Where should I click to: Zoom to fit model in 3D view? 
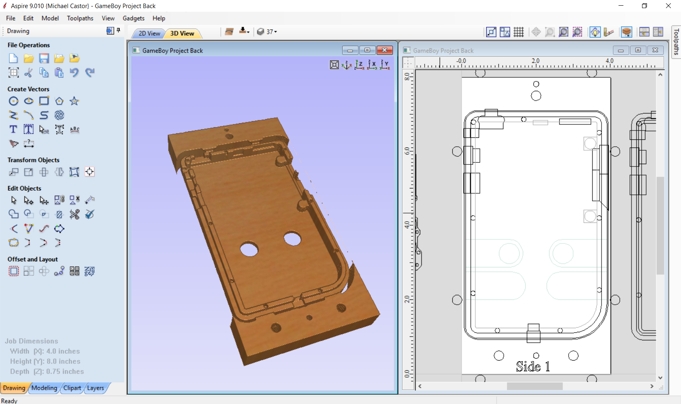point(334,65)
